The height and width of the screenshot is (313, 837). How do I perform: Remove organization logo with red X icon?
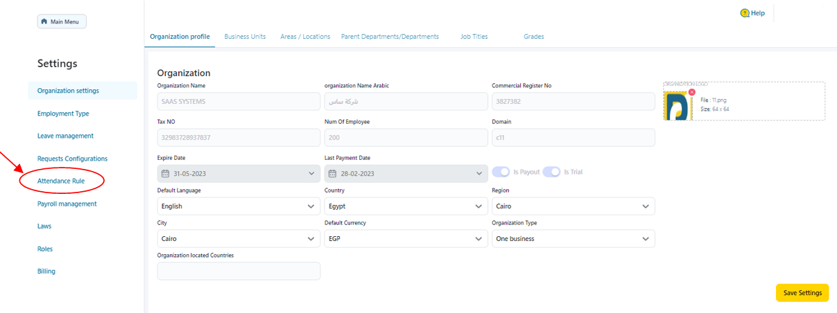[691, 92]
